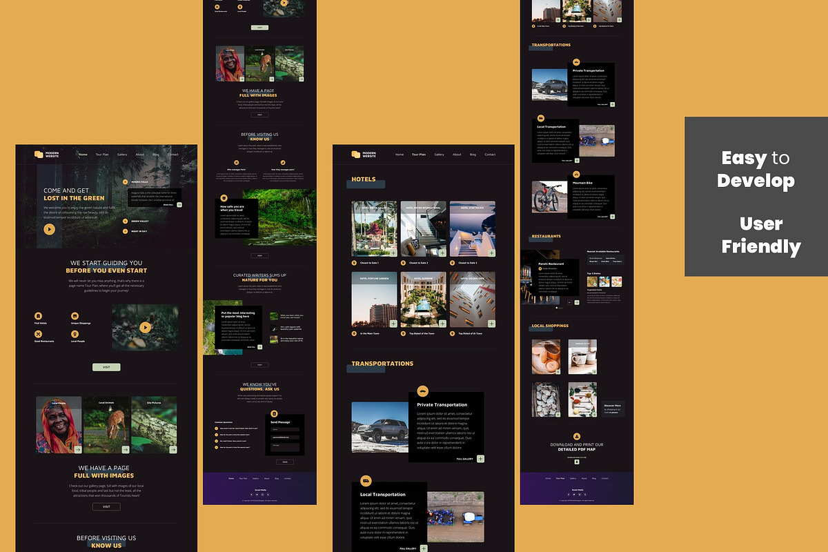Click arrow icon on Local Animals photo
Image resolution: width=828 pixels, height=552 pixels.
click(126, 449)
